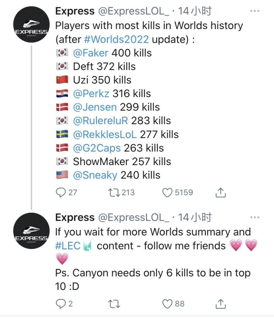Open more options for the second tweet
Viewport: 274px width, 318px height.
[254, 217]
